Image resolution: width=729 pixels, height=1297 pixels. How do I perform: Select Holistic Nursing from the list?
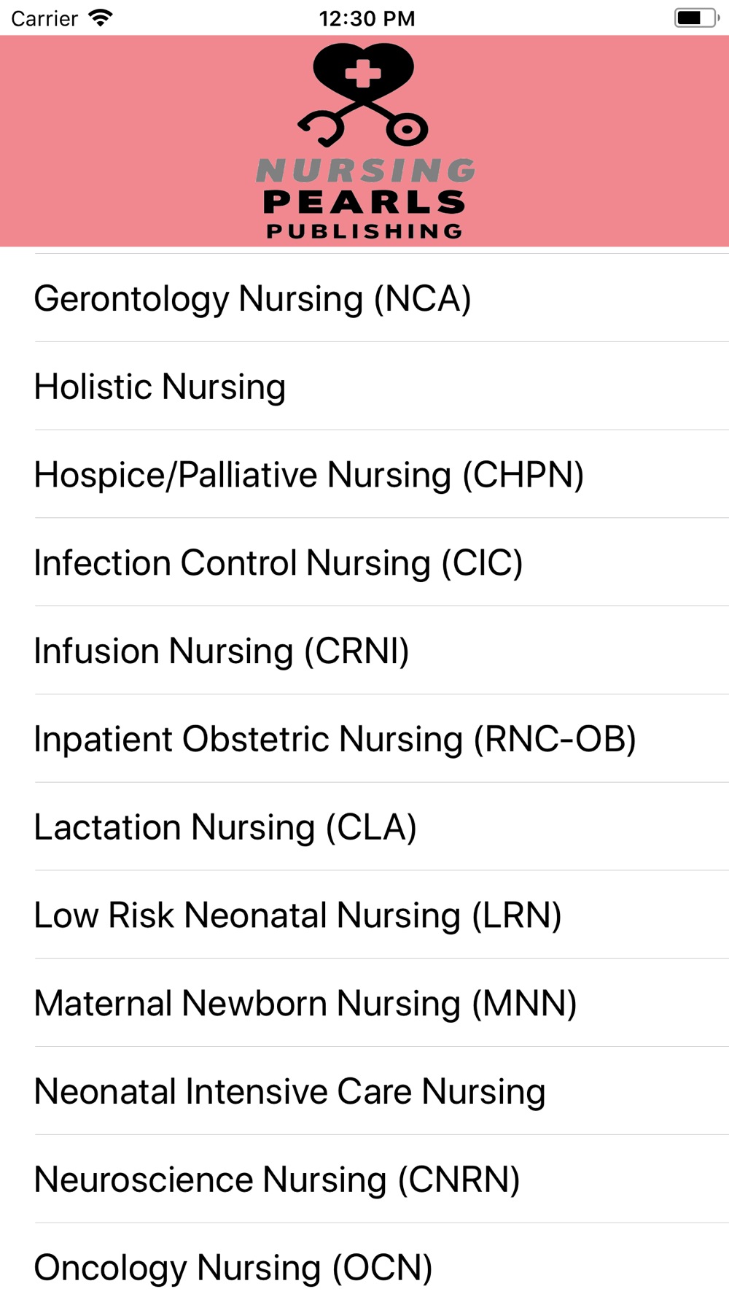(364, 387)
